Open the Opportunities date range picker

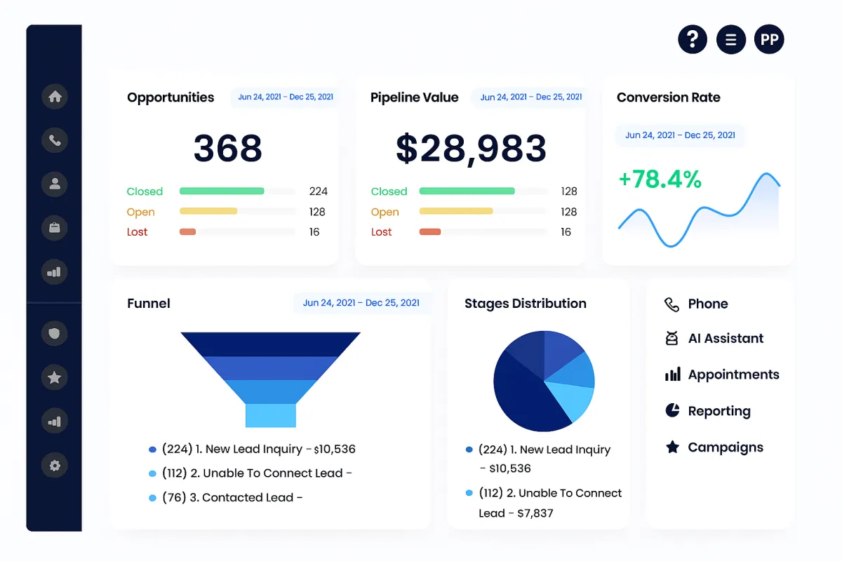(286, 97)
